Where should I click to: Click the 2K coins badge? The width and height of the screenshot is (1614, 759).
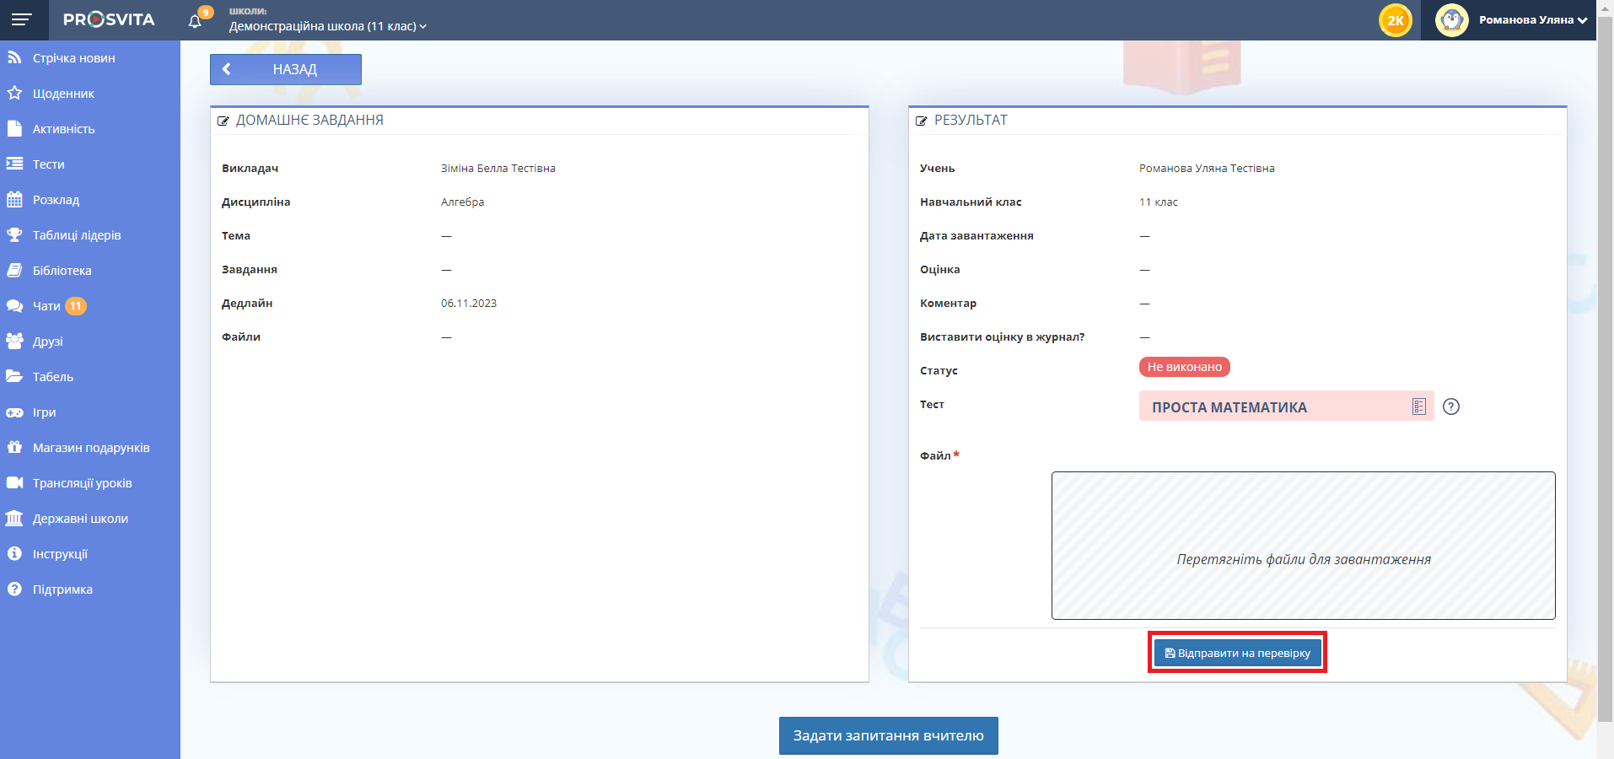coord(1396,20)
